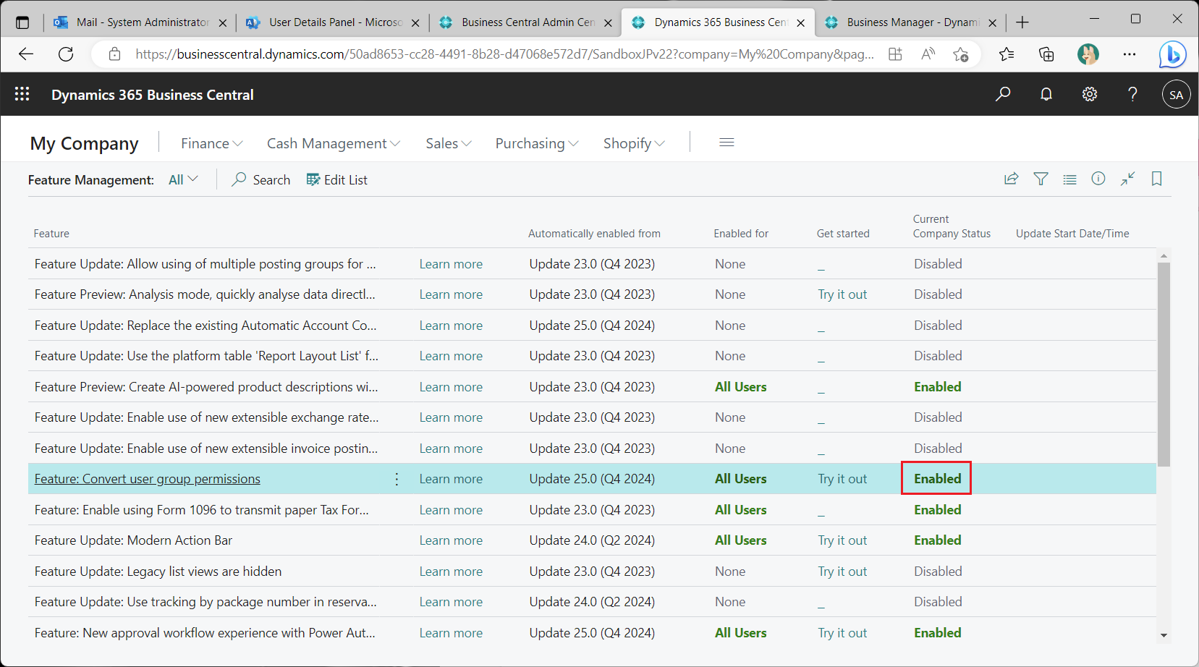Viewport: 1199px width, 667px height.
Task: Open the Filter pane icon
Action: click(x=1041, y=179)
